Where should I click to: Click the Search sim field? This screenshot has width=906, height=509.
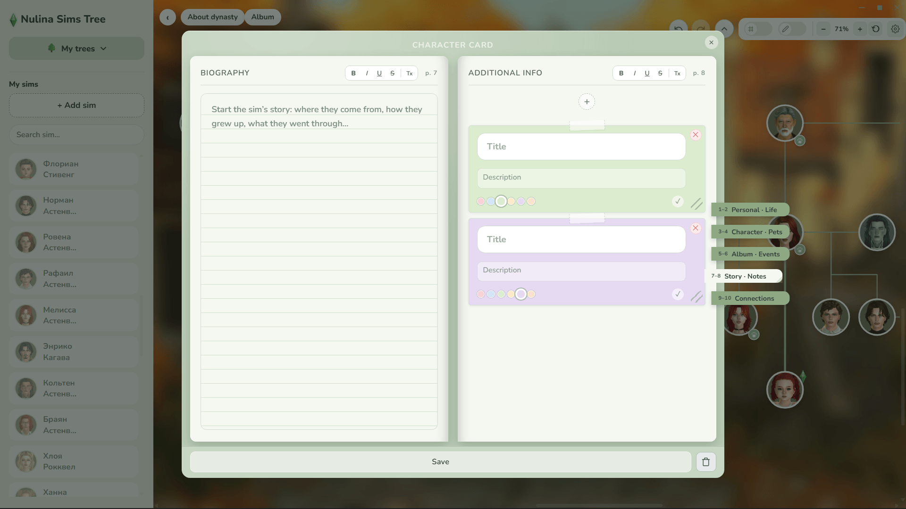pyautogui.click(x=76, y=135)
